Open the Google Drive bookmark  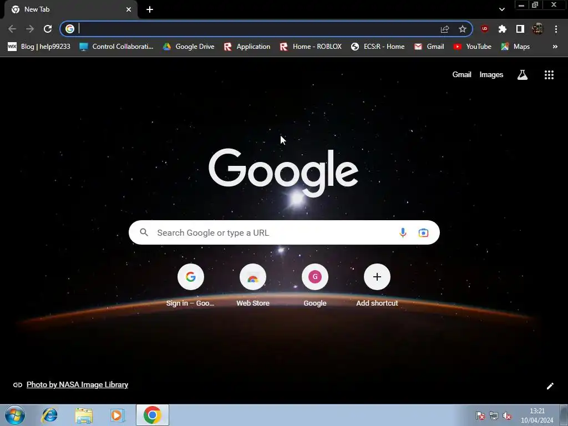(x=189, y=47)
